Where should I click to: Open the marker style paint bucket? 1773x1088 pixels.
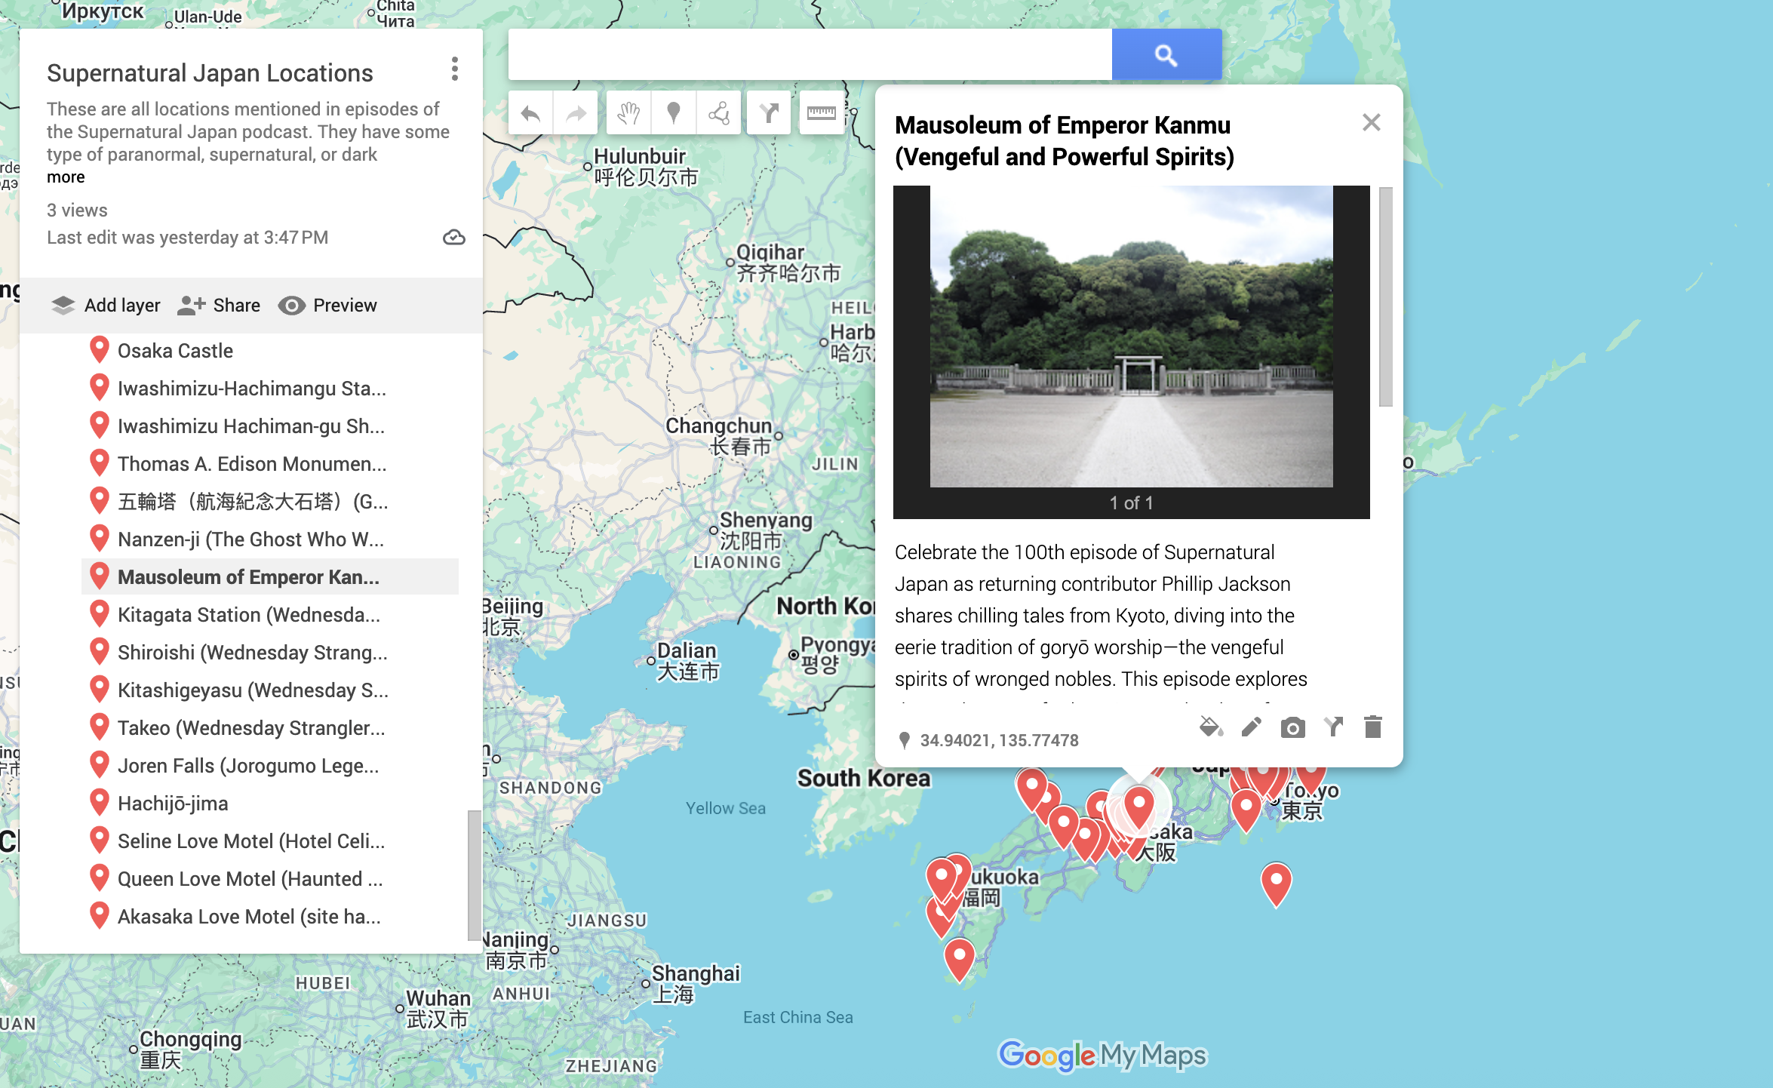coord(1211,727)
